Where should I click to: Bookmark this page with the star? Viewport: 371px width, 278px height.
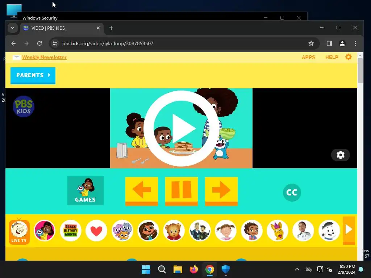click(311, 43)
